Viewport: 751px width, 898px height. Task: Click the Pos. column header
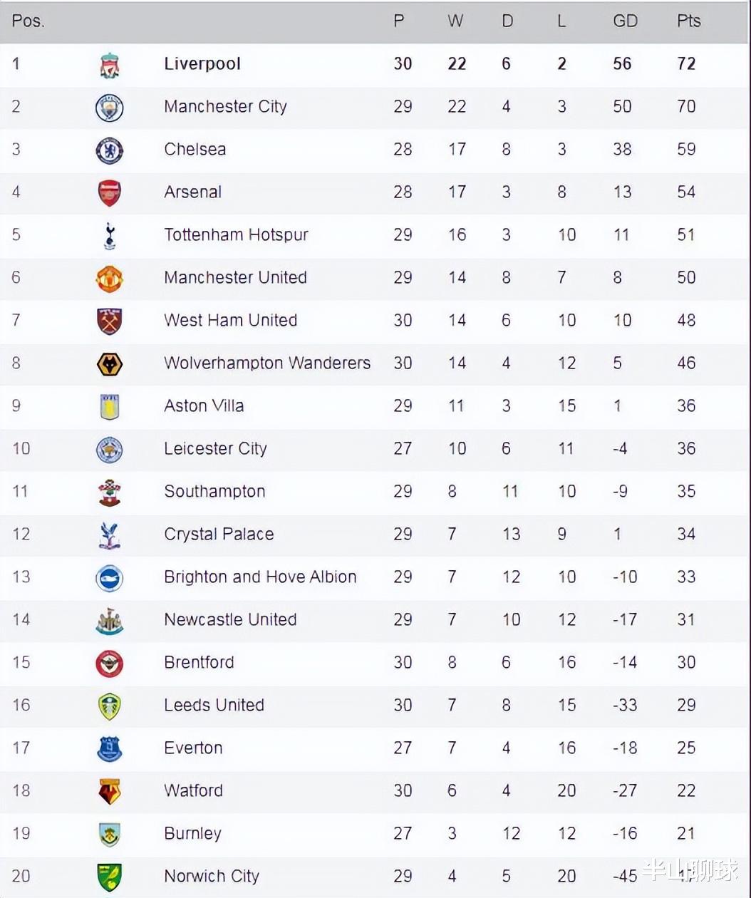pos(28,21)
